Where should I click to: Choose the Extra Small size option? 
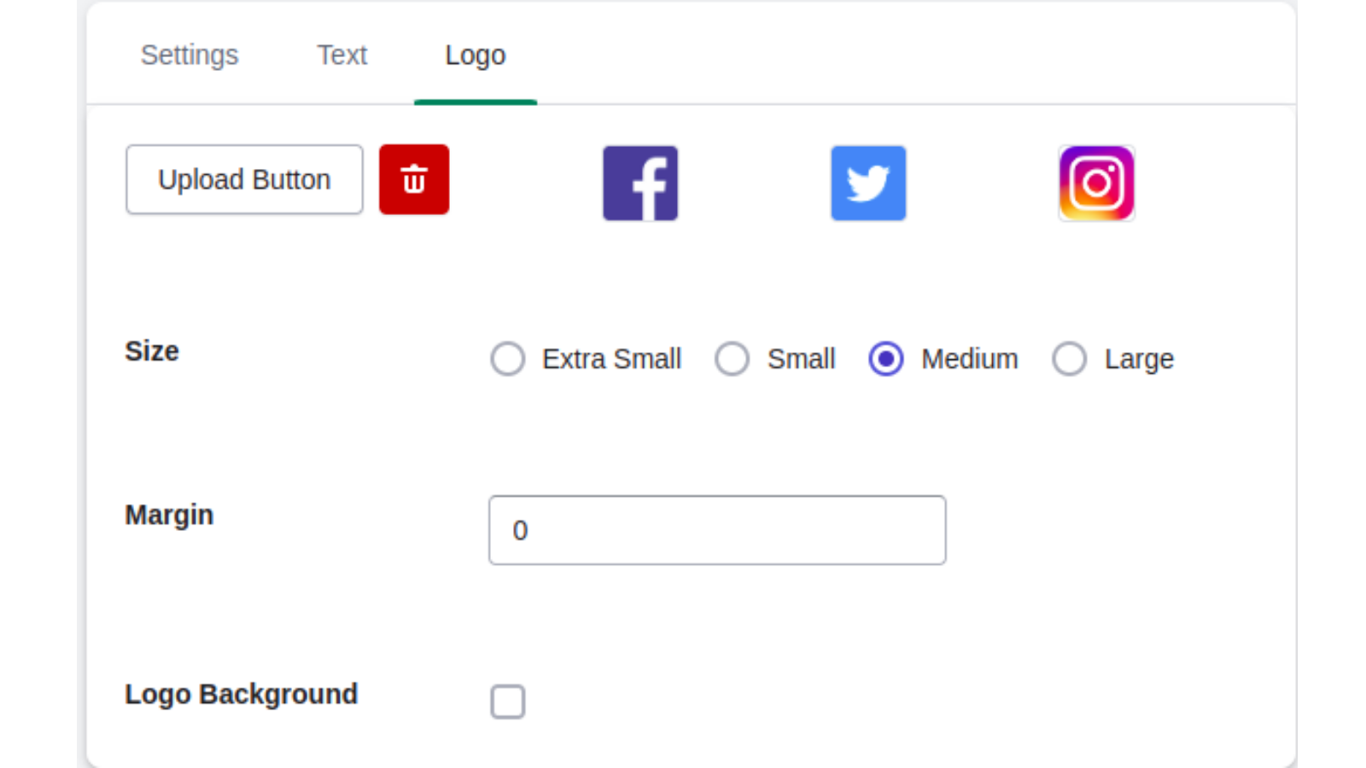(508, 359)
